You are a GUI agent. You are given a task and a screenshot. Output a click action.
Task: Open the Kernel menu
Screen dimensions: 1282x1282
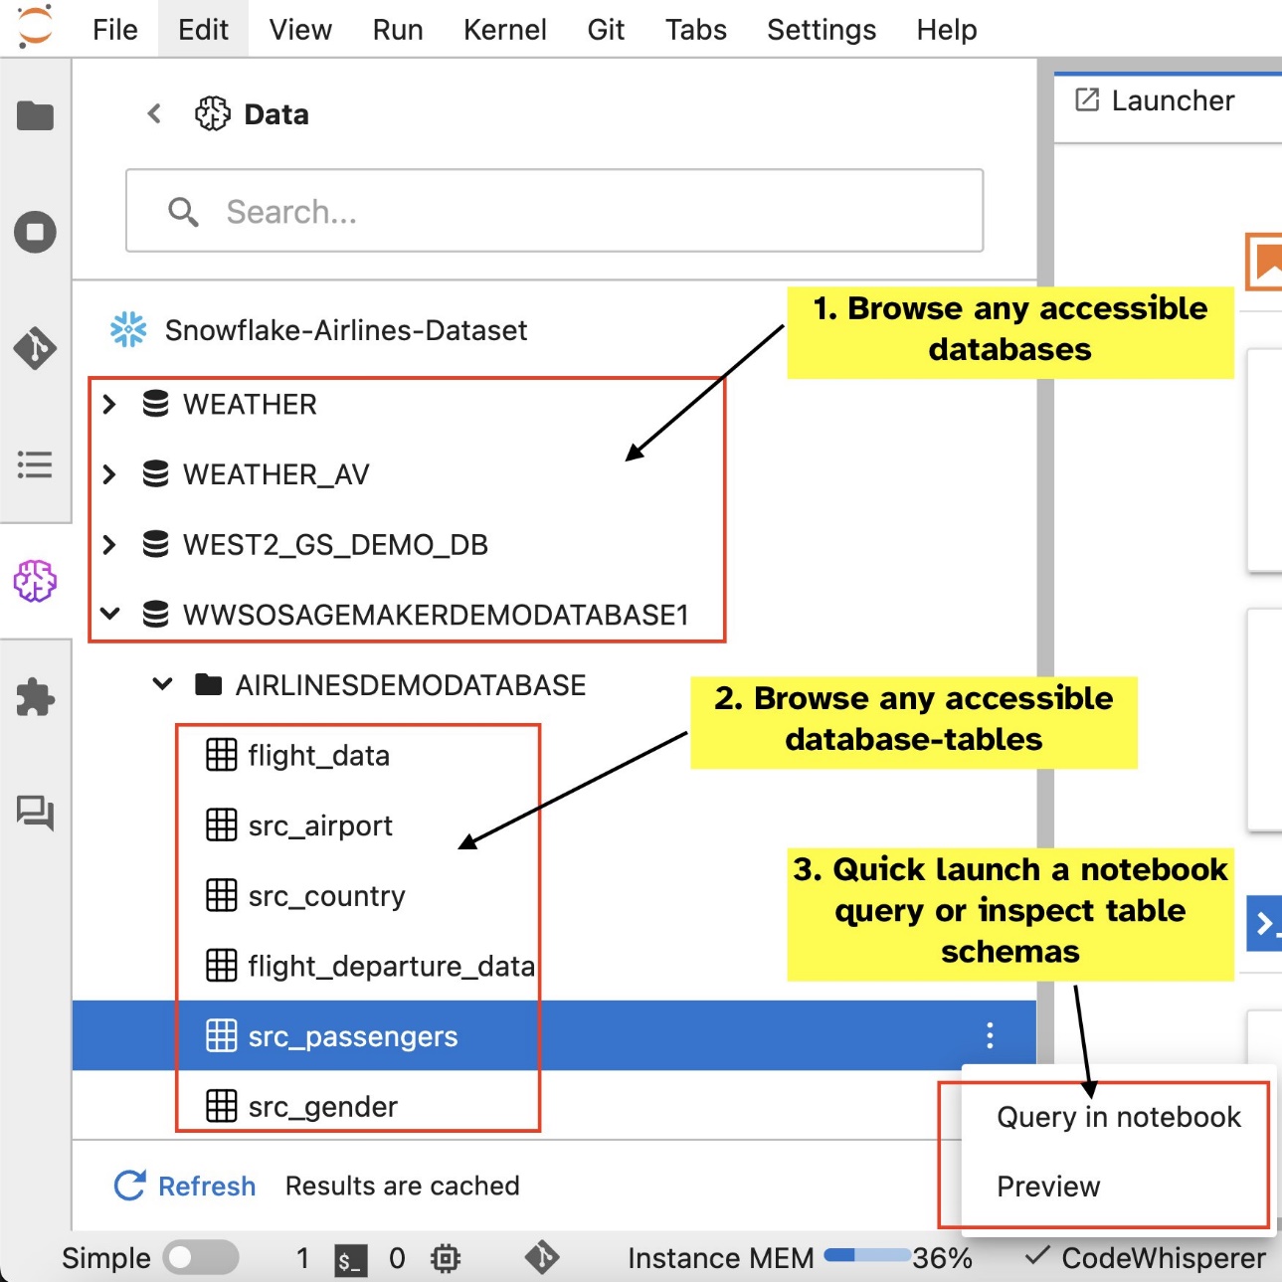[505, 30]
